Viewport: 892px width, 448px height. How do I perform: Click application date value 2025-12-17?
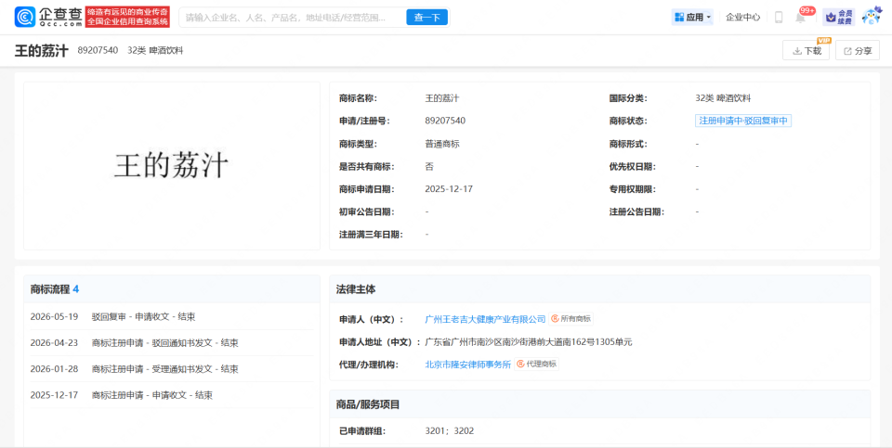tap(448, 188)
